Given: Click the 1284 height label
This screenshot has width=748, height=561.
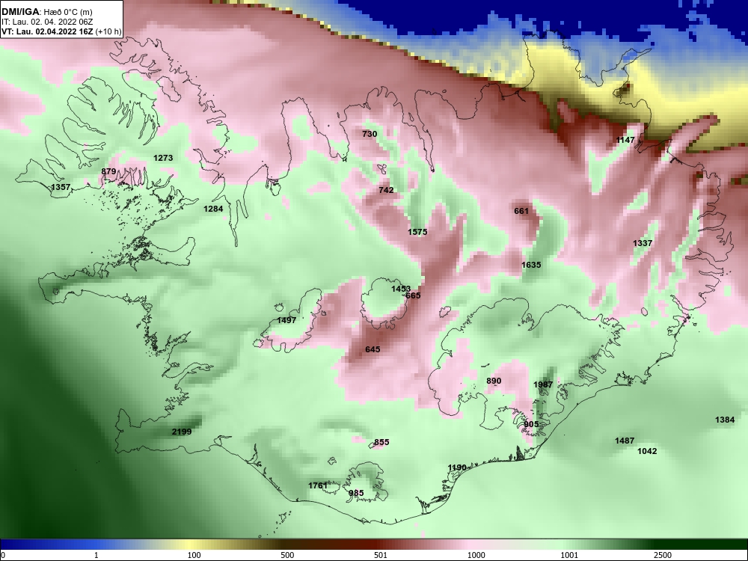Looking at the screenshot, I should click(x=213, y=209).
